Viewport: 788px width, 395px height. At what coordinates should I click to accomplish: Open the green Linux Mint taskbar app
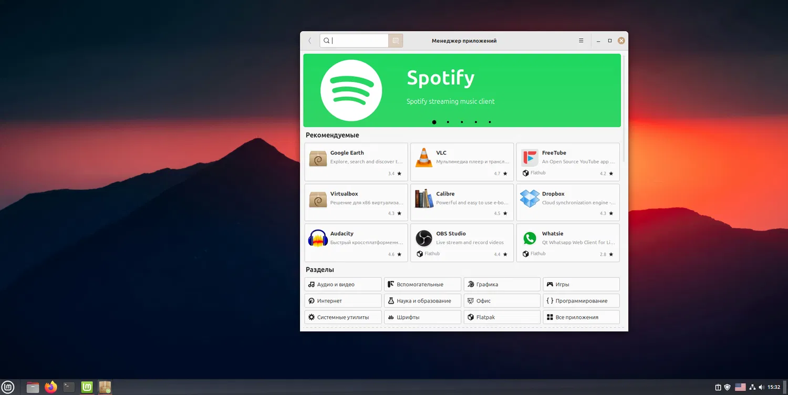pos(87,387)
